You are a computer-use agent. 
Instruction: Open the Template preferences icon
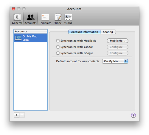[x=45, y=19]
